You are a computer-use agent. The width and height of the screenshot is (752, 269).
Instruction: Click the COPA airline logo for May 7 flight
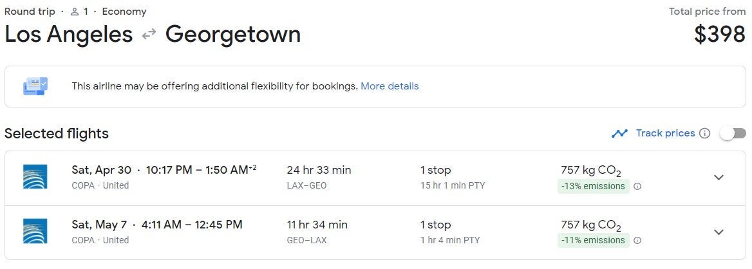[x=35, y=232]
